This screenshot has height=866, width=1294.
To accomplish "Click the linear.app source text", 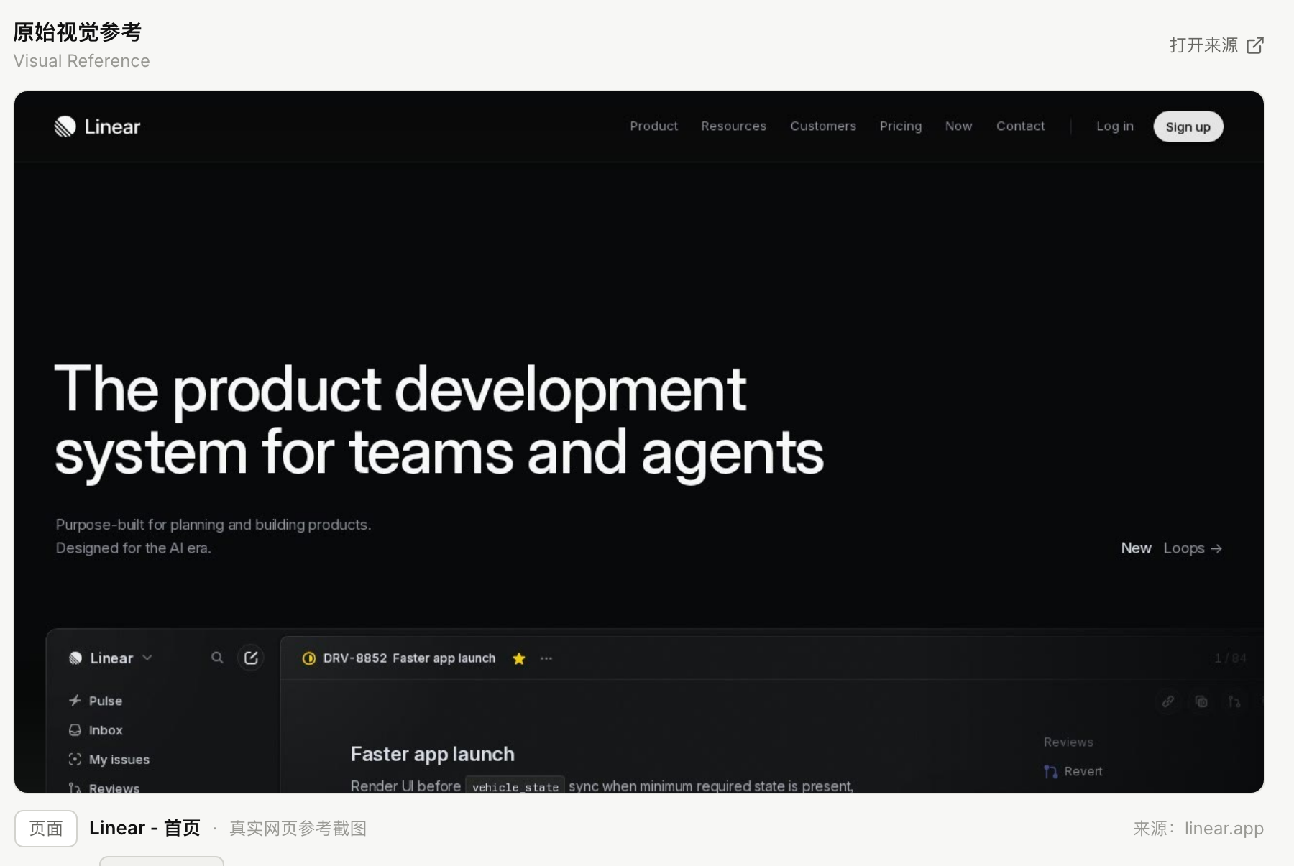I will tap(1224, 829).
